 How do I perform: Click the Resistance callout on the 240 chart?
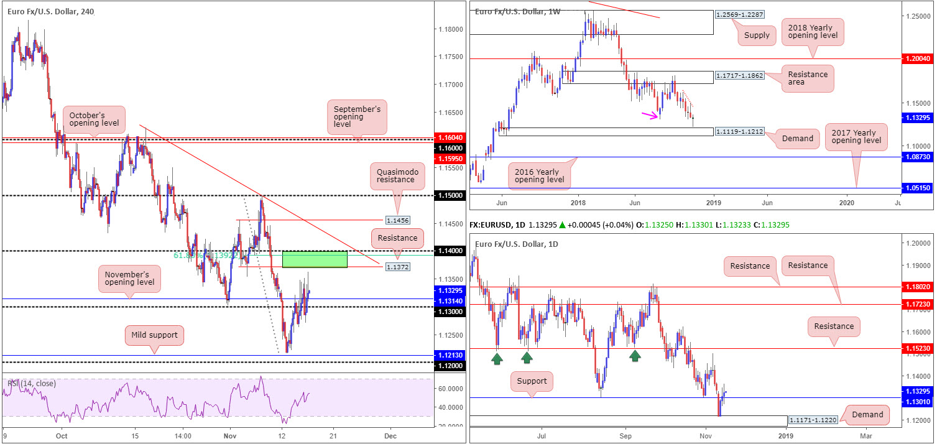click(397, 237)
